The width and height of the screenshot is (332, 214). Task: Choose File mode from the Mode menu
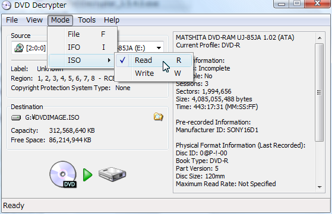point(83,34)
